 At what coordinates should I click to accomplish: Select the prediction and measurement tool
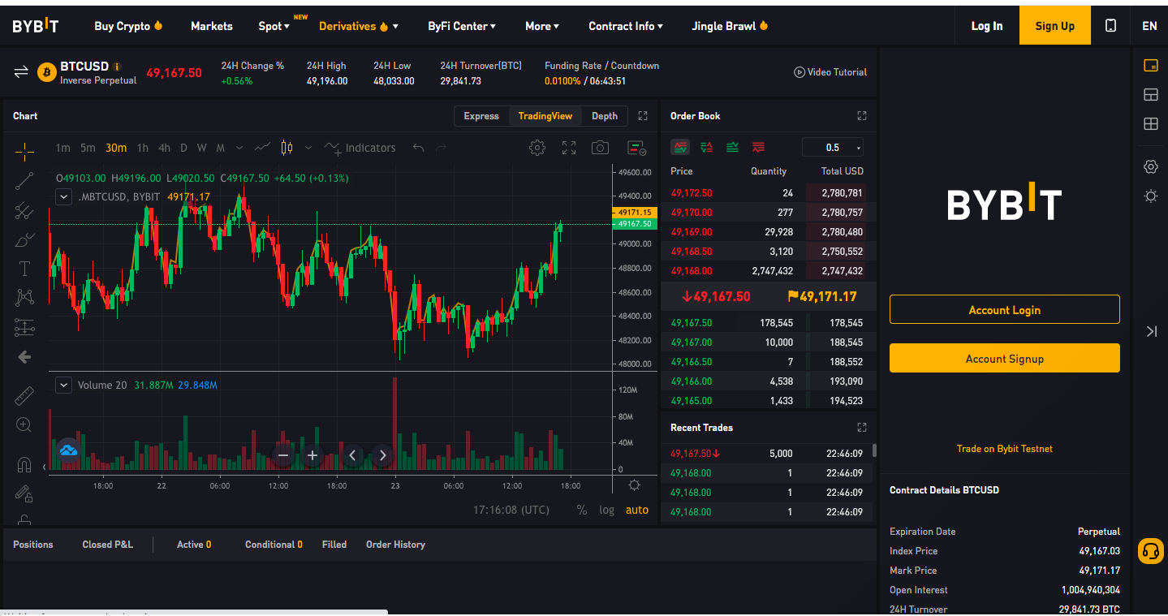pyautogui.click(x=24, y=328)
